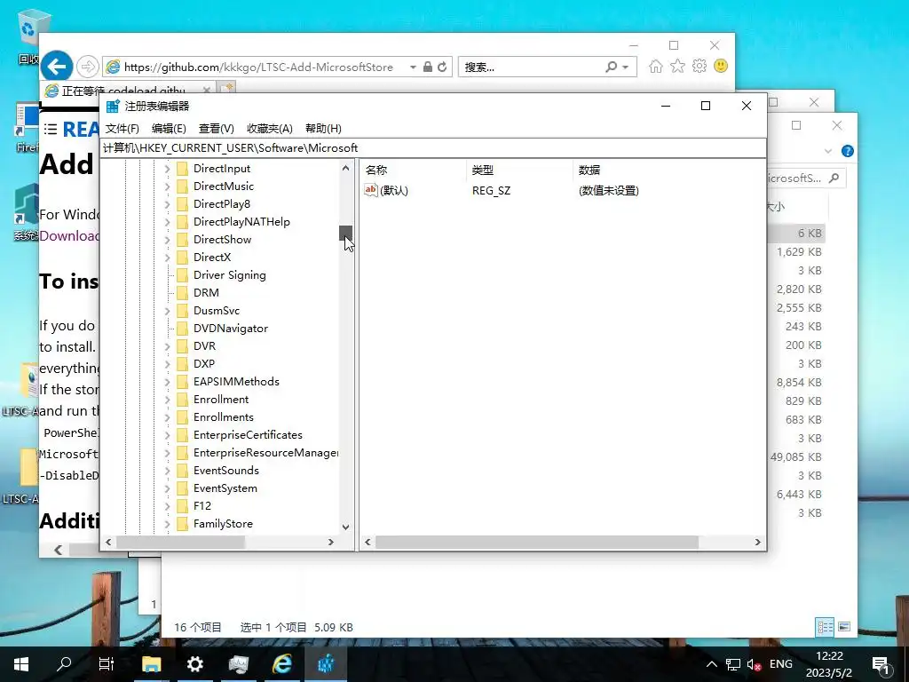This screenshot has width=909, height=682.
Task: Open IE home page icon
Action: tap(656, 66)
